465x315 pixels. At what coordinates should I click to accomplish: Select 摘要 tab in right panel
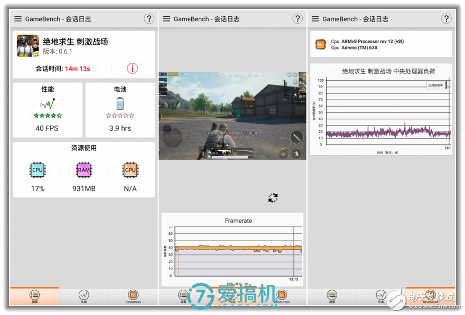click(332, 296)
